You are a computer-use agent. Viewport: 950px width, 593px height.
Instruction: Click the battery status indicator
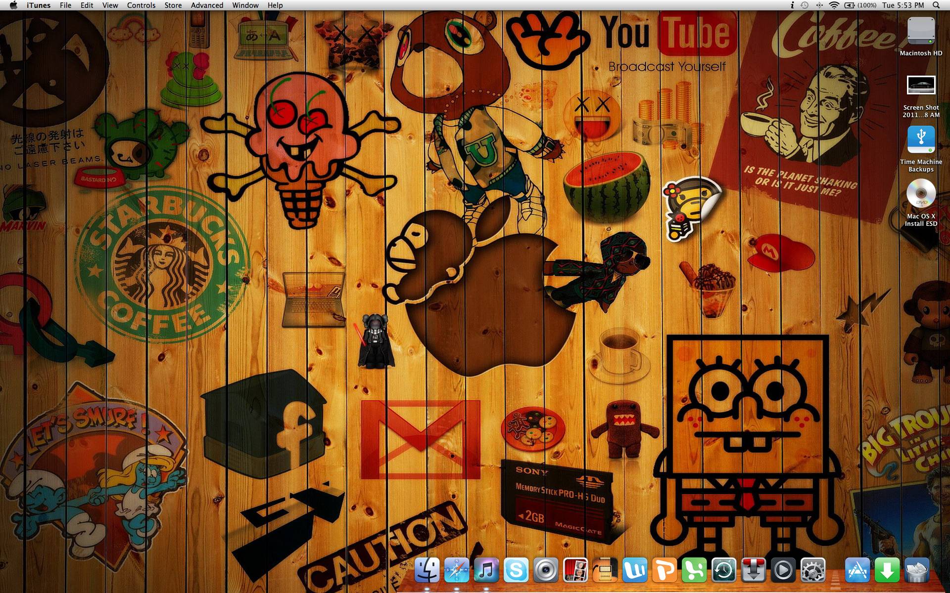coord(860,5)
